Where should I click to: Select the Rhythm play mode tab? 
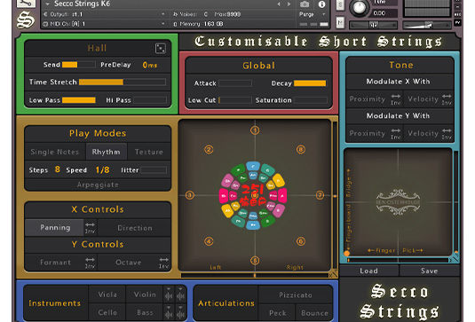(106, 152)
